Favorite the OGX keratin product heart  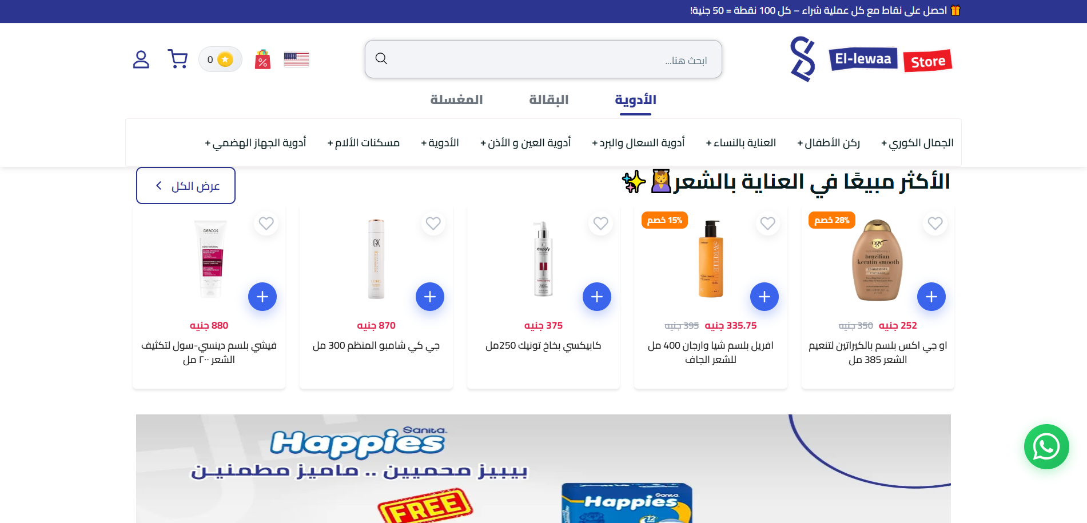tap(935, 223)
